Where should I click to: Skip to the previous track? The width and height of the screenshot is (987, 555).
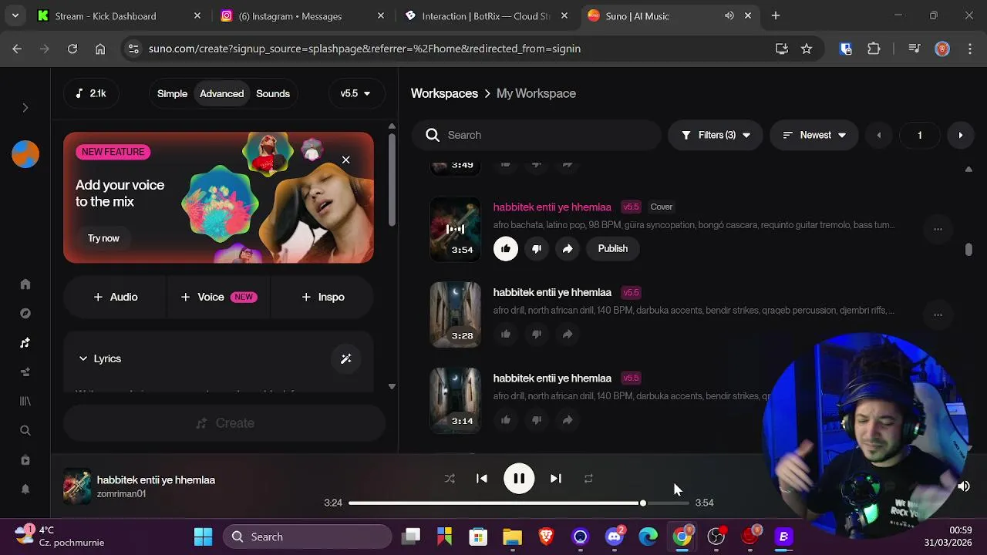482,479
